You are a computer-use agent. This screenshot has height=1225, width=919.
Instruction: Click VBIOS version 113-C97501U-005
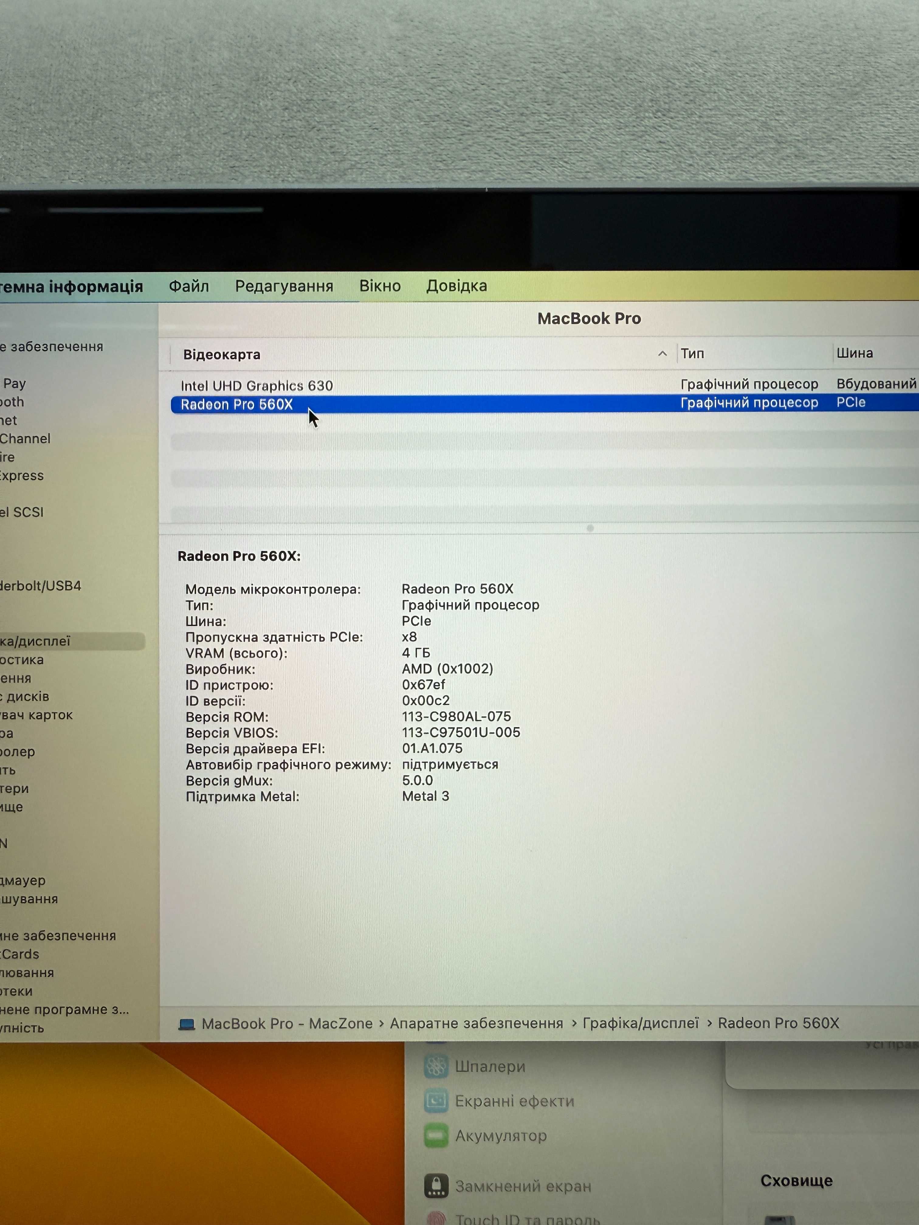pos(461,733)
